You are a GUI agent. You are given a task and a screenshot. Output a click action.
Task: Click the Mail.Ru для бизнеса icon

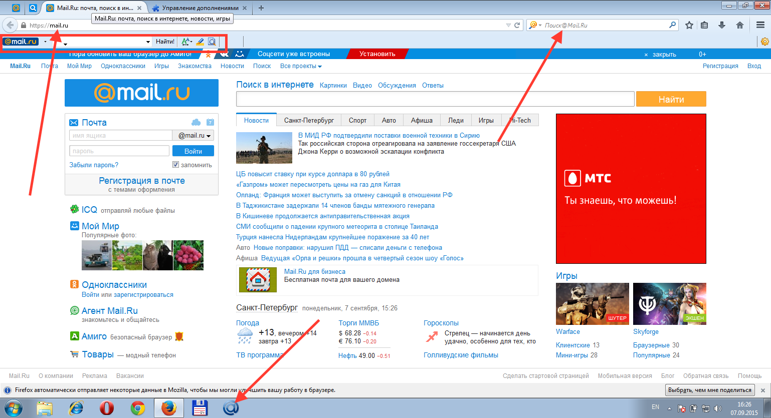[258, 279]
